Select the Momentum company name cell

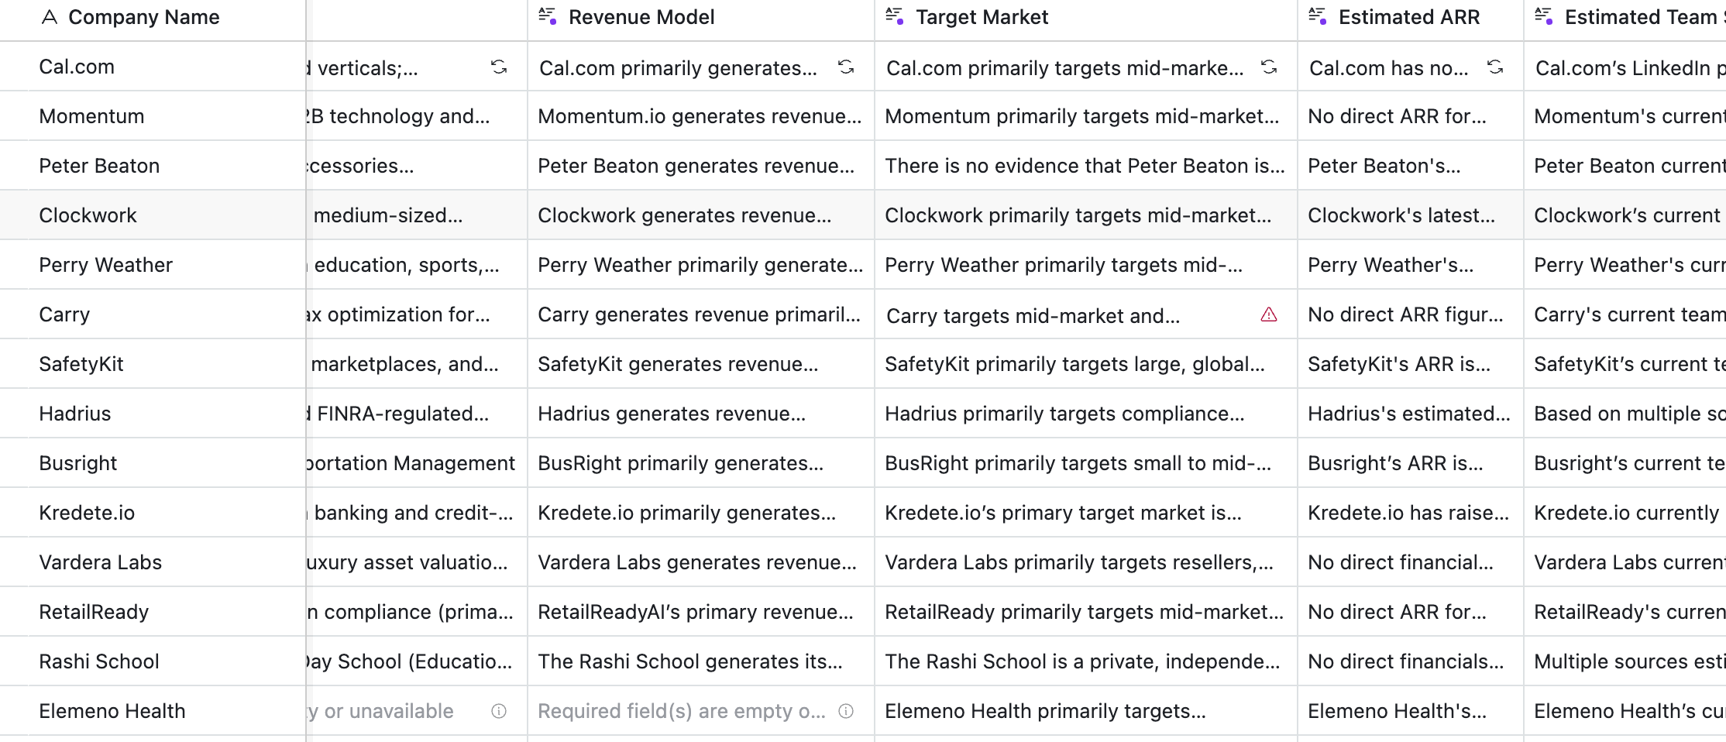pos(153,116)
